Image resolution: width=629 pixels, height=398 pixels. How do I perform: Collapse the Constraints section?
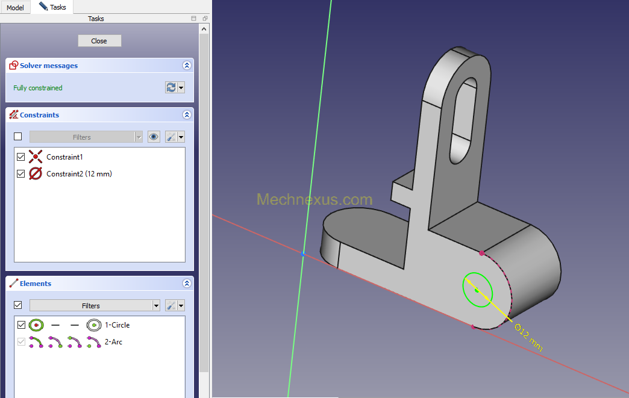[x=187, y=115]
